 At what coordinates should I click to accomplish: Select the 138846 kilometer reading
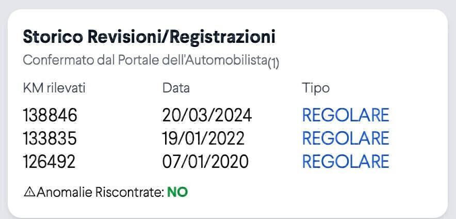point(50,115)
